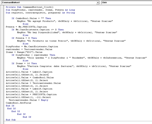Click the margin indicator bar beside code
152x124 pixels.
point(2,64)
